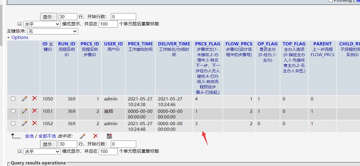Click the bottom start row field showing 0
This screenshot has height=166, width=360.
[123, 144]
